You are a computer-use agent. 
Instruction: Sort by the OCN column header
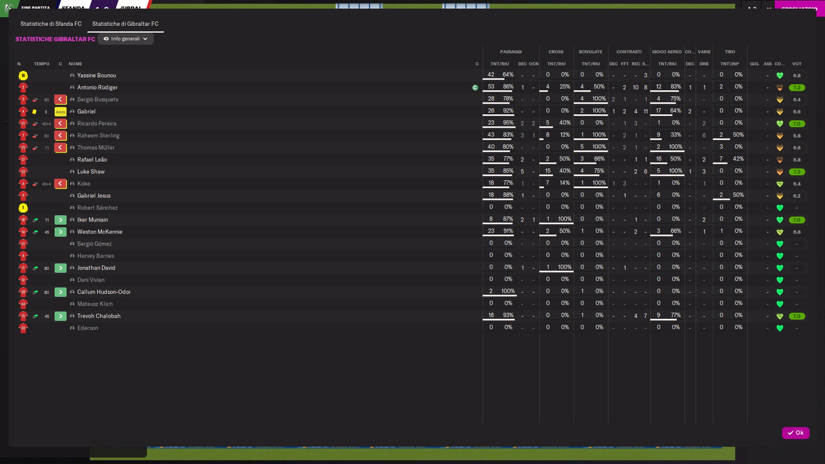(x=534, y=64)
